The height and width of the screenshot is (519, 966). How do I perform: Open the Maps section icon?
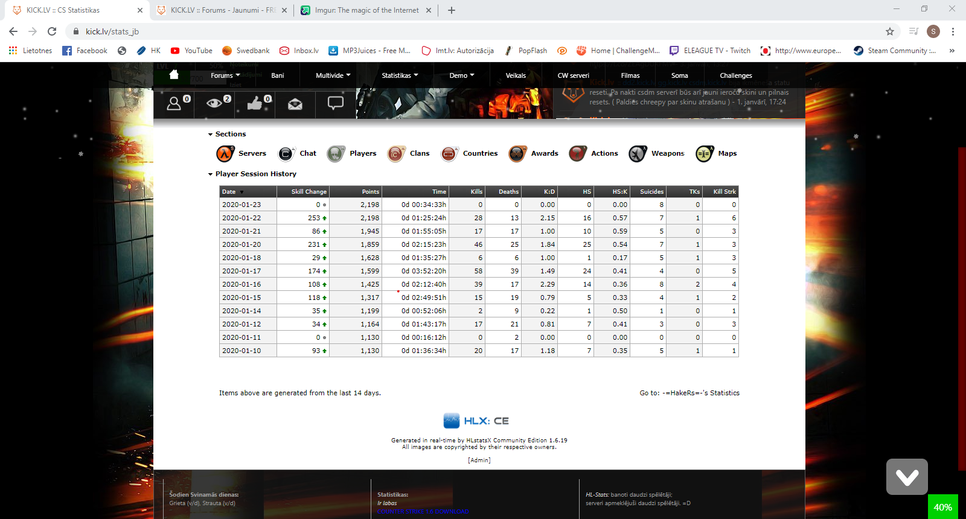[705, 154]
